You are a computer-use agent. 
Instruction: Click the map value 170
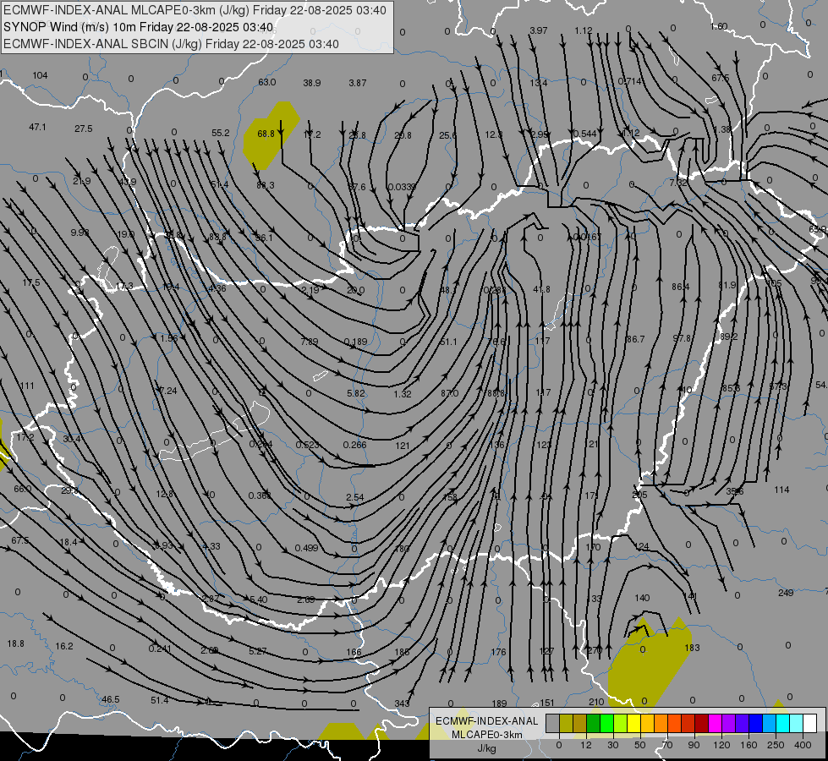593,546
